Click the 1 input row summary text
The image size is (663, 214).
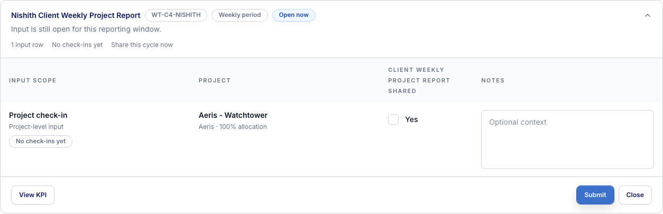click(27, 45)
